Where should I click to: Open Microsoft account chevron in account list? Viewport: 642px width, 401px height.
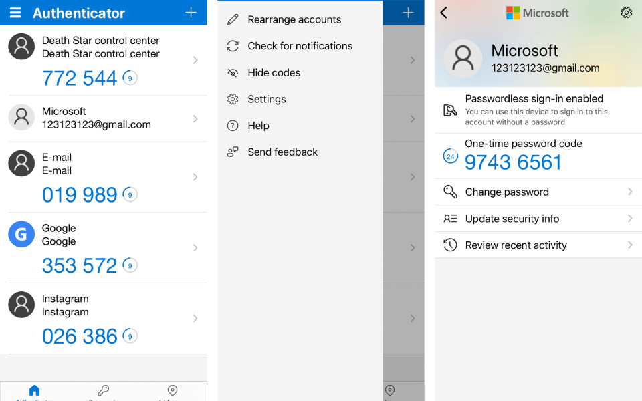(x=195, y=119)
